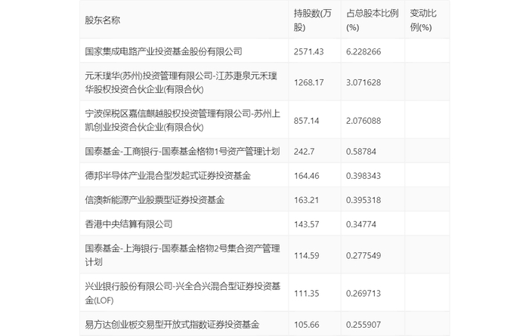Select the 105.66 holdings value
The width and height of the screenshot is (529, 336).
pyautogui.click(x=306, y=325)
